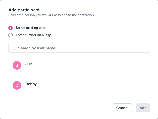The height and width of the screenshot is (119, 158).
Task: Click the right end of the search box
Action: tap(145, 48)
